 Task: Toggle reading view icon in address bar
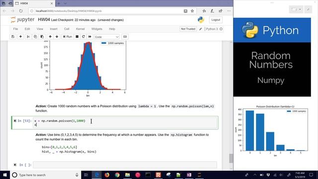click(x=185, y=11)
